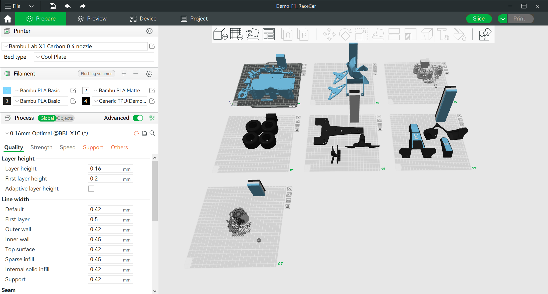The image size is (548, 294).
Task: Toggle between Global and Objects process tabs
Action: coord(56,118)
